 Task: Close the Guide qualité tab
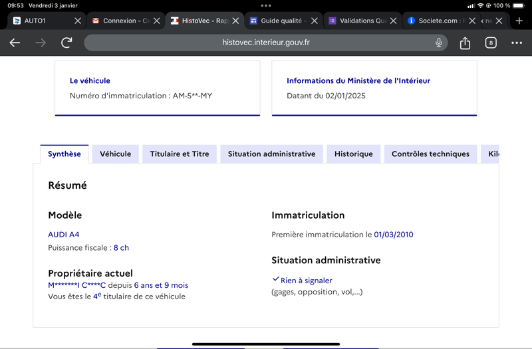pos(315,21)
